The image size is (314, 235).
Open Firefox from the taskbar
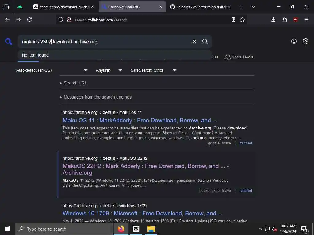coord(121,229)
